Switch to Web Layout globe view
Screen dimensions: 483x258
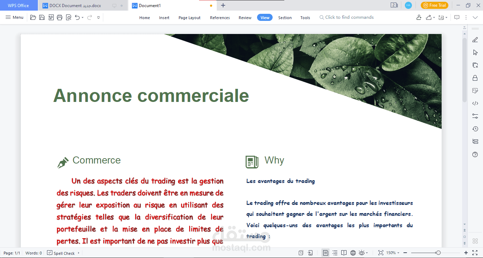[x=353, y=253]
